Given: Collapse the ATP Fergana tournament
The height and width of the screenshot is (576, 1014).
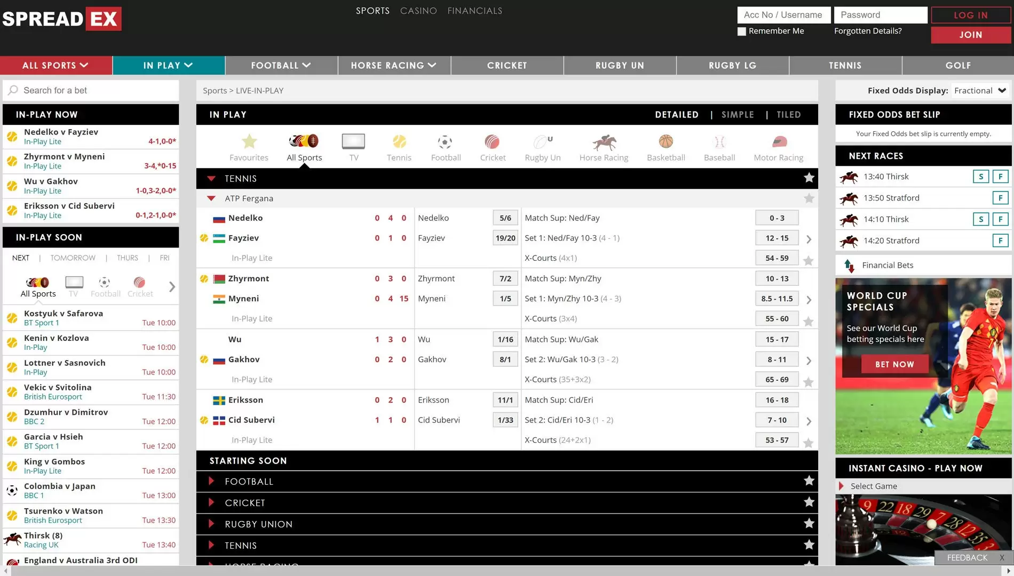Looking at the screenshot, I should point(211,198).
